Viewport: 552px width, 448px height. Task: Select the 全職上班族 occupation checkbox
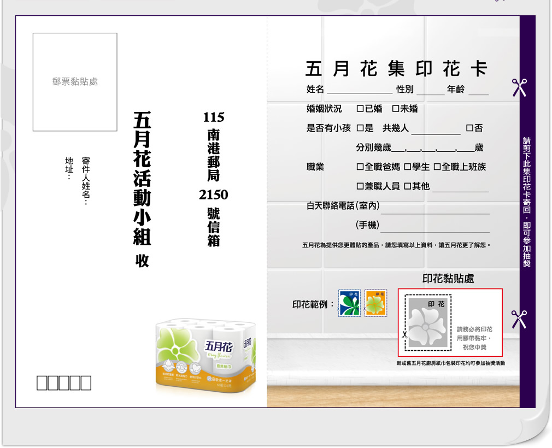point(437,167)
